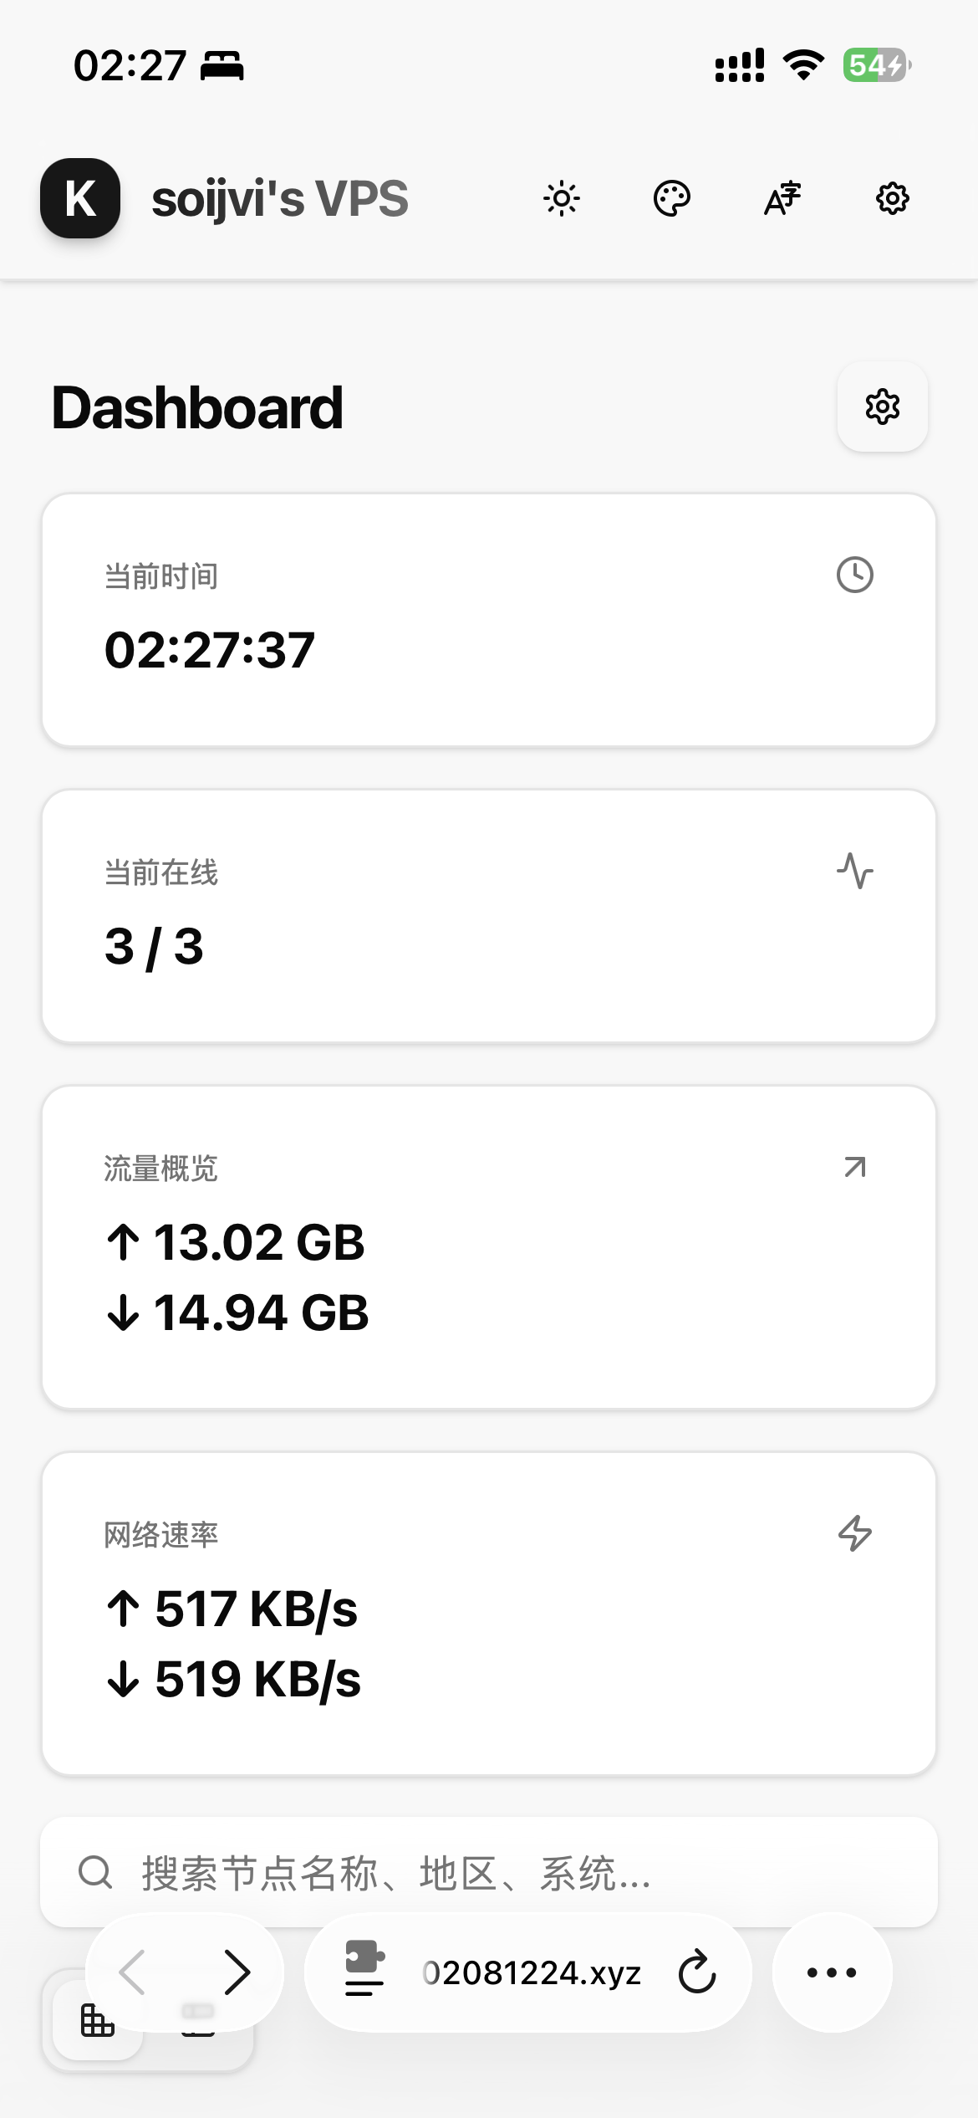Tap the 02081224.xyz address bar
This screenshot has width=978, height=2118.
click(532, 1972)
